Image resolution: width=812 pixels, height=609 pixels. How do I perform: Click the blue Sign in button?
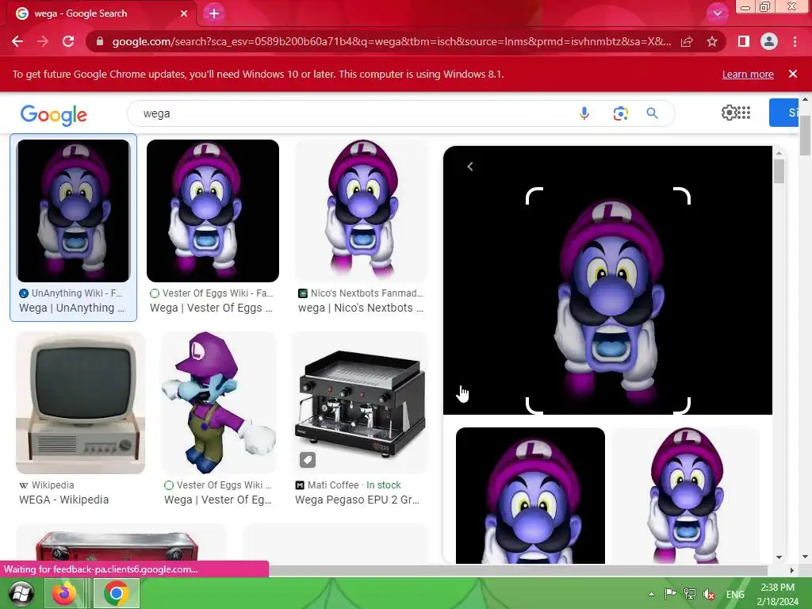point(783,113)
